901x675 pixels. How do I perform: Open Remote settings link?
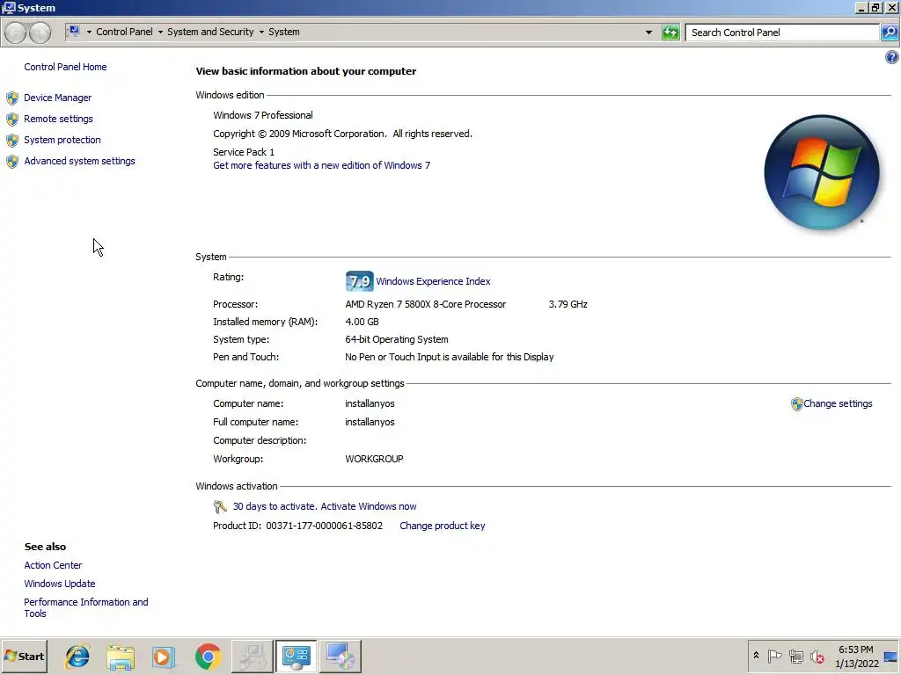[58, 119]
